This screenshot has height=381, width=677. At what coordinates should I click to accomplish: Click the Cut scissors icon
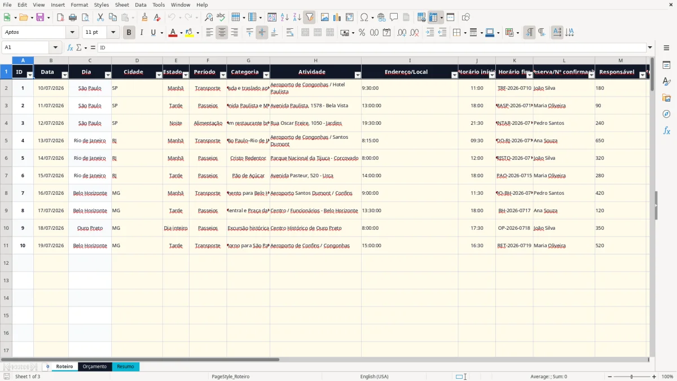(x=100, y=17)
